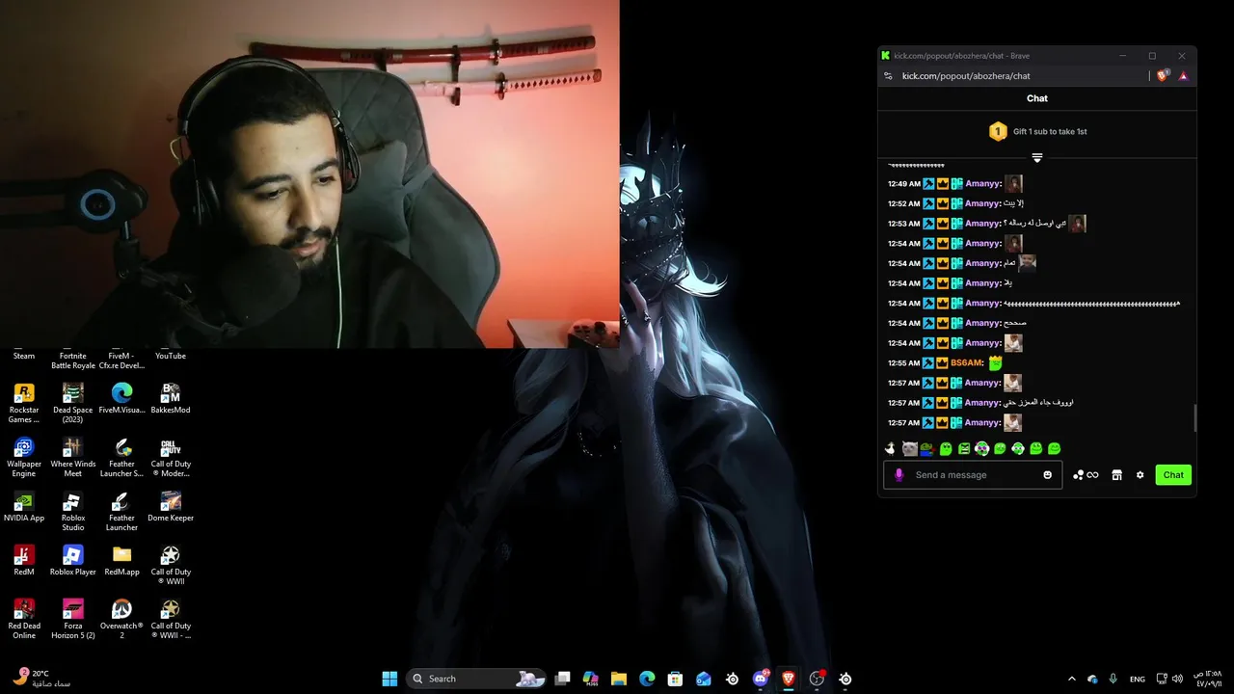Open the FiveM.Visua... Edge shortcut on the desktop
This screenshot has width=1234, height=694.
(121, 398)
